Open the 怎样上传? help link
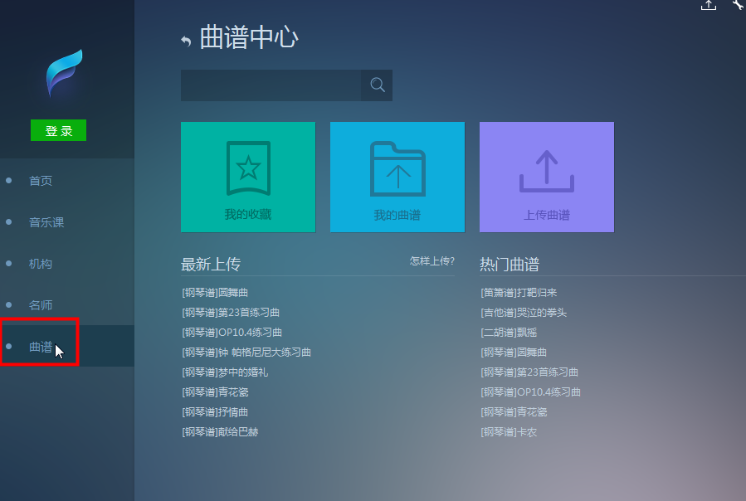 [x=432, y=260]
